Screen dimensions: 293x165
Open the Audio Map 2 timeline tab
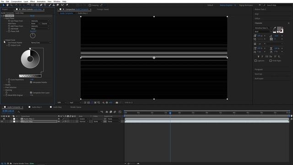point(37,107)
